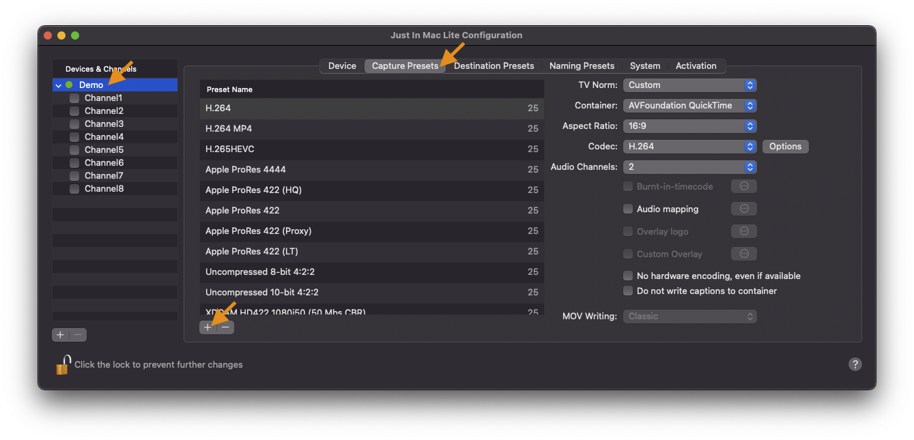Click the lock icon to prevent changes

pos(63,365)
